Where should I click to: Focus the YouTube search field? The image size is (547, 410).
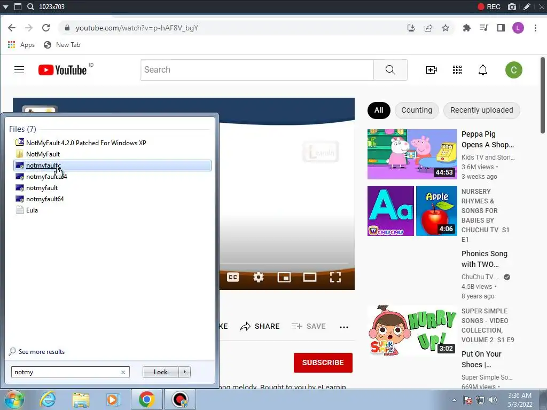click(257, 70)
